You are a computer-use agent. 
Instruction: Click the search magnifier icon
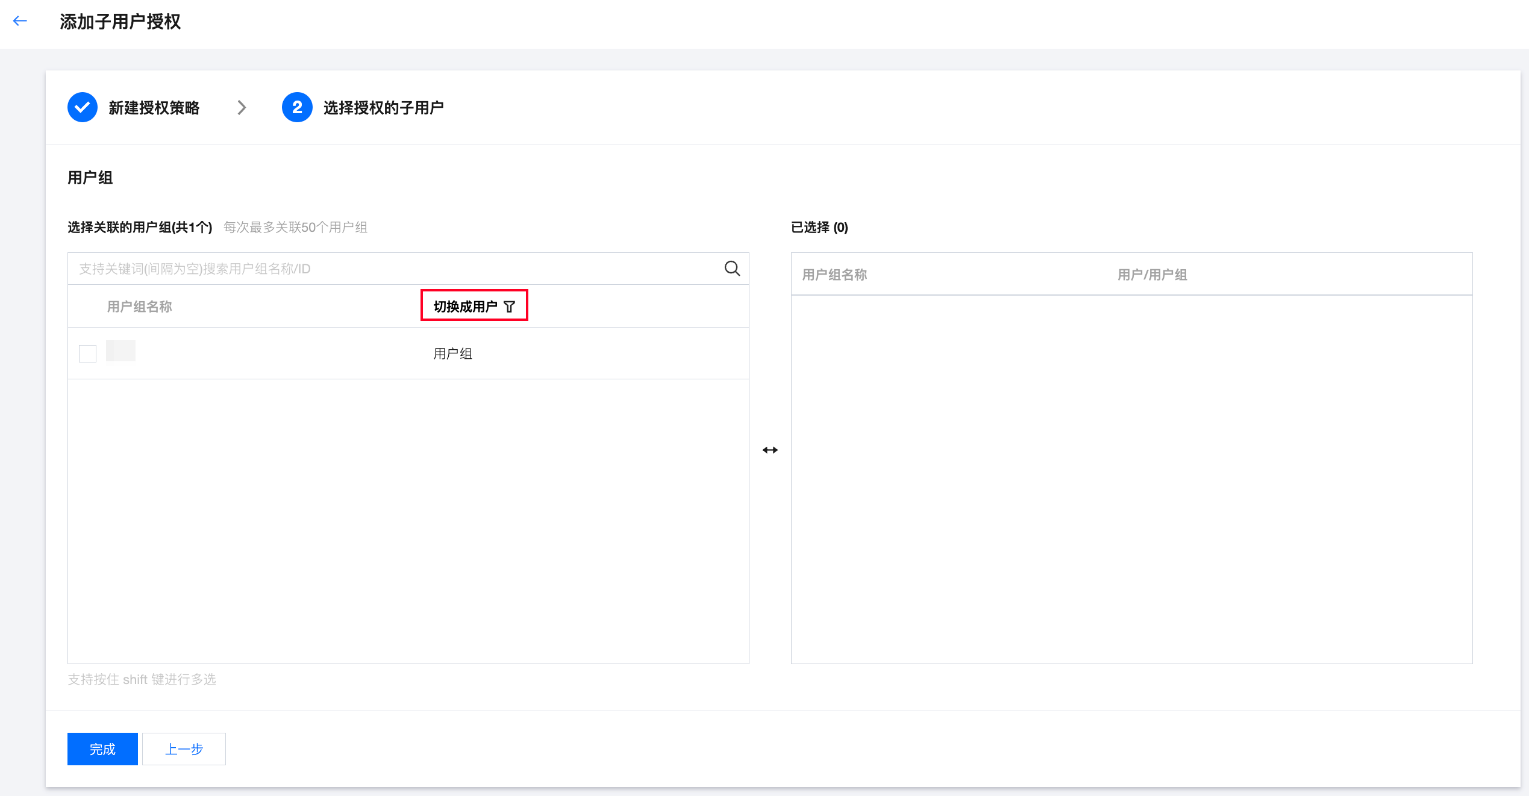coord(732,269)
